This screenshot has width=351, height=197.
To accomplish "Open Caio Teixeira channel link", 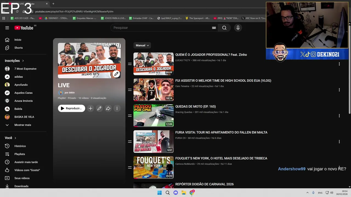I will (182, 86).
